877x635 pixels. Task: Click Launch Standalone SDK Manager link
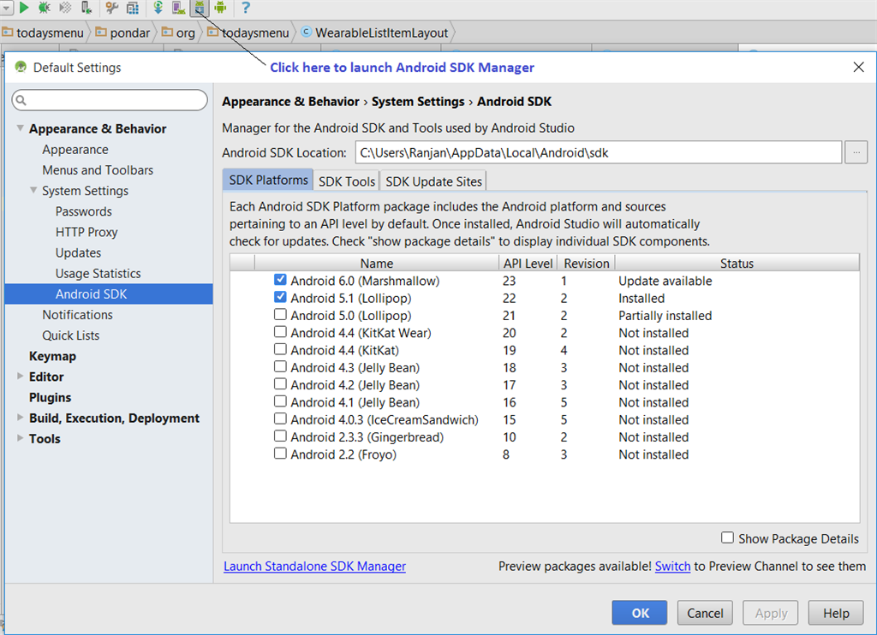pyautogui.click(x=314, y=566)
